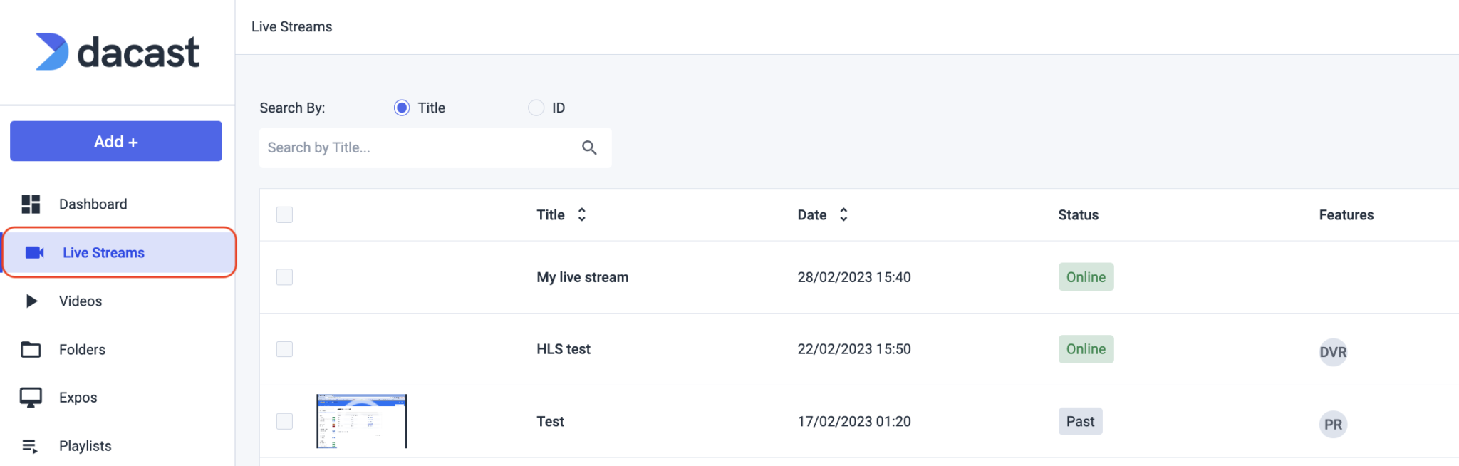The height and width of the screenshot is (466, 1459).
Task: Click the DVR feature badge on HLS test
Action: click(1333, 351)
